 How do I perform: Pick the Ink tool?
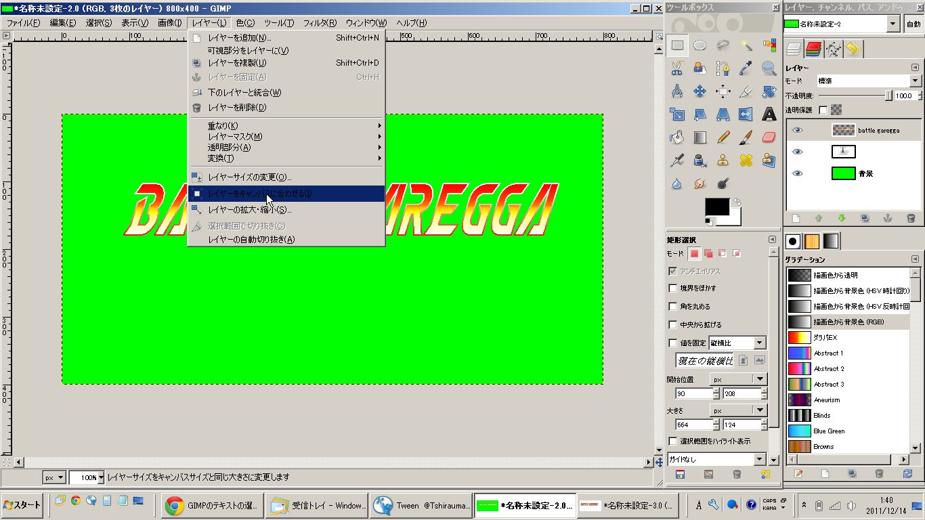point(700,160)
